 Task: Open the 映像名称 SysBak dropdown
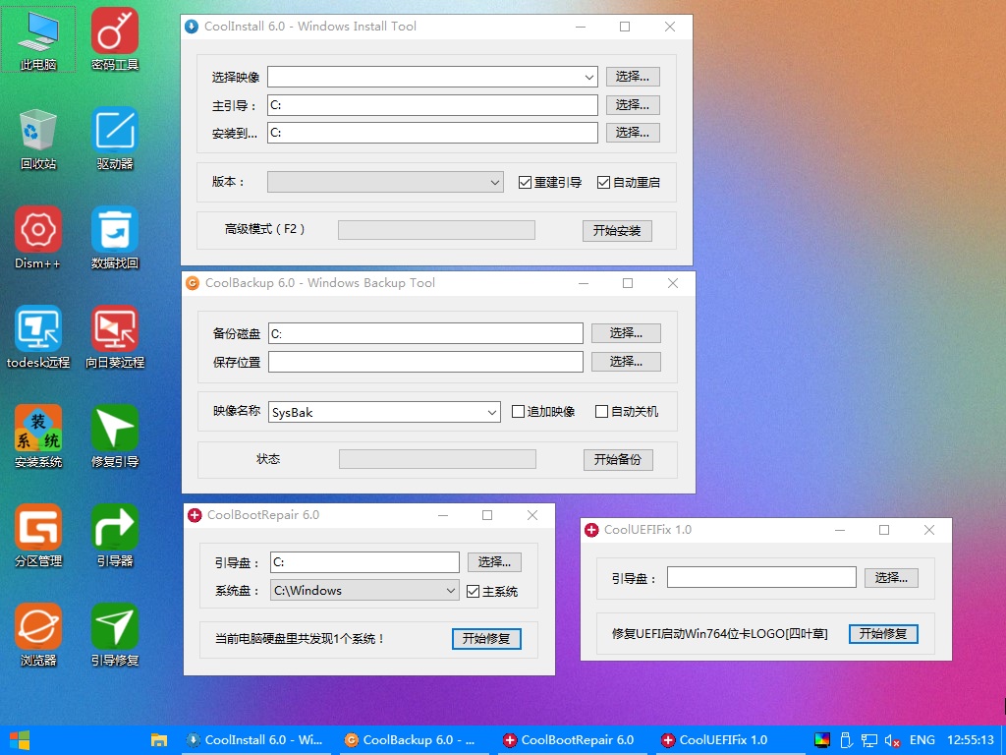[492, 413]
